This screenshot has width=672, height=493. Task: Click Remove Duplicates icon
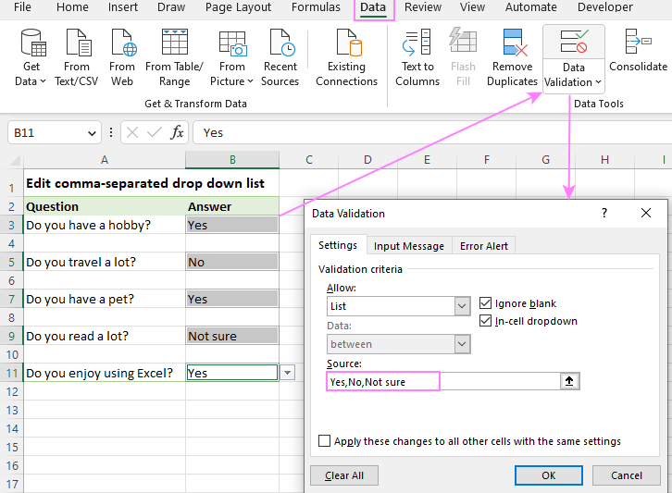click(513, 44)
